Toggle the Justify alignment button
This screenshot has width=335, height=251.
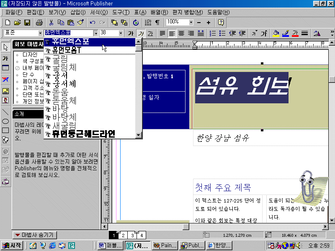(162, 33)
